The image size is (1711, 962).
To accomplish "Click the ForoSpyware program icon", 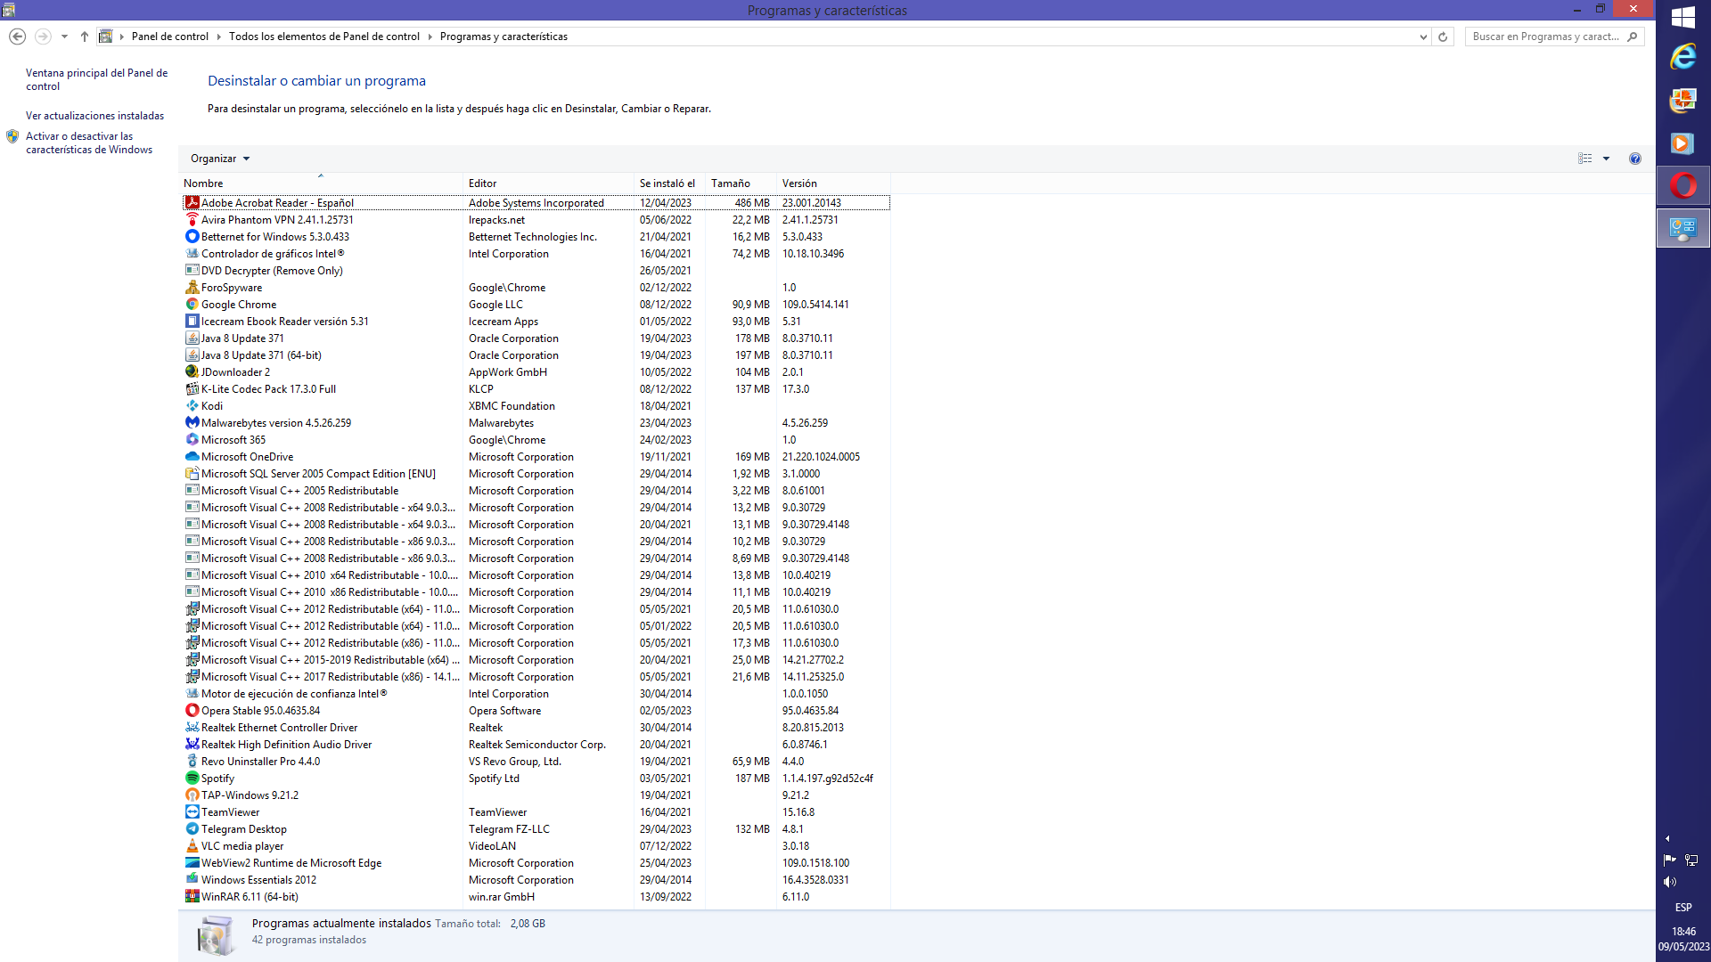I will pyautogui.click(x=192, y=288).
